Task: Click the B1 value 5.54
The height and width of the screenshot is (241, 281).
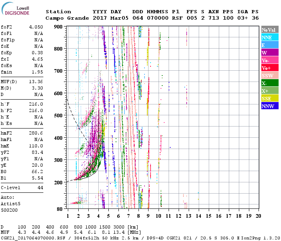Action: click(37, 178)
